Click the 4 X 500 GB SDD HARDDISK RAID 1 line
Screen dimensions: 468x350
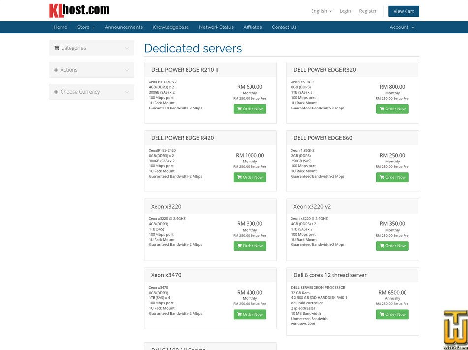pyautogui.click(x=319, y=298)
